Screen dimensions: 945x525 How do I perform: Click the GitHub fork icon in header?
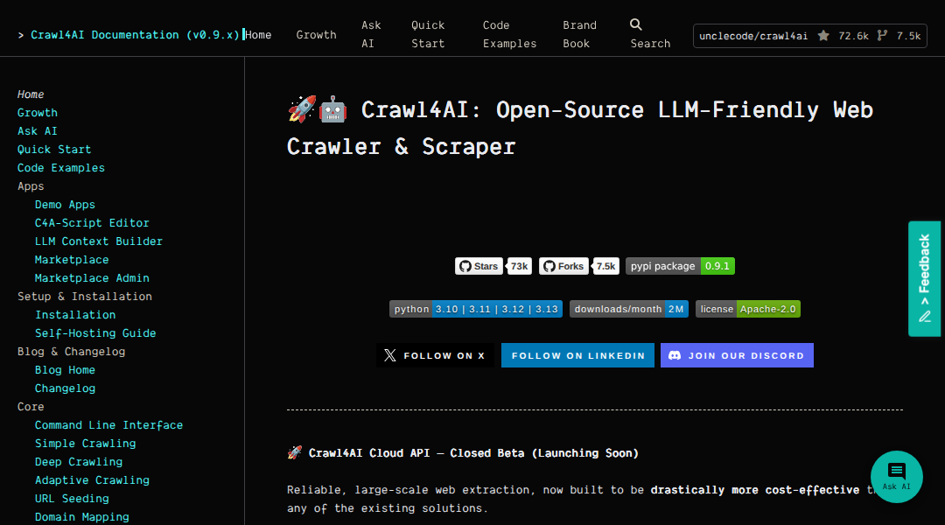(x=882, y=36)
